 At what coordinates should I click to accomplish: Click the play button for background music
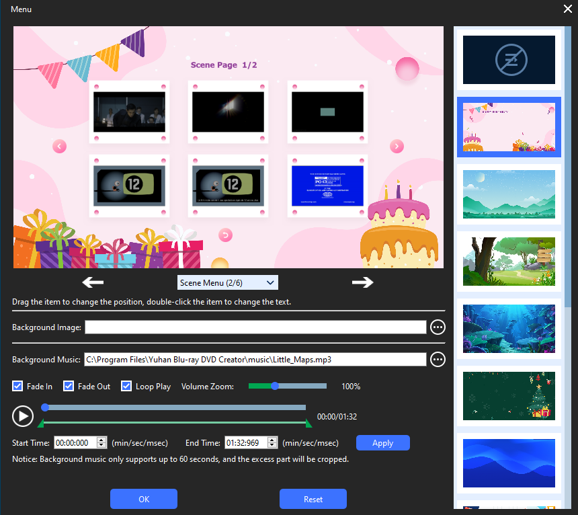point(23,416)
